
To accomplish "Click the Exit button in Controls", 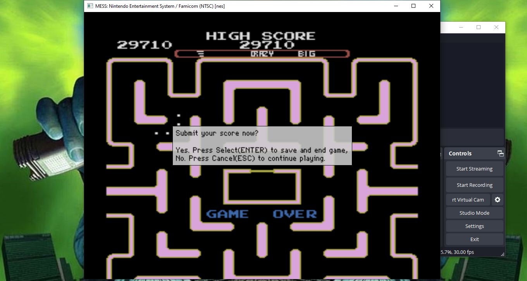I will coord(474,239).
